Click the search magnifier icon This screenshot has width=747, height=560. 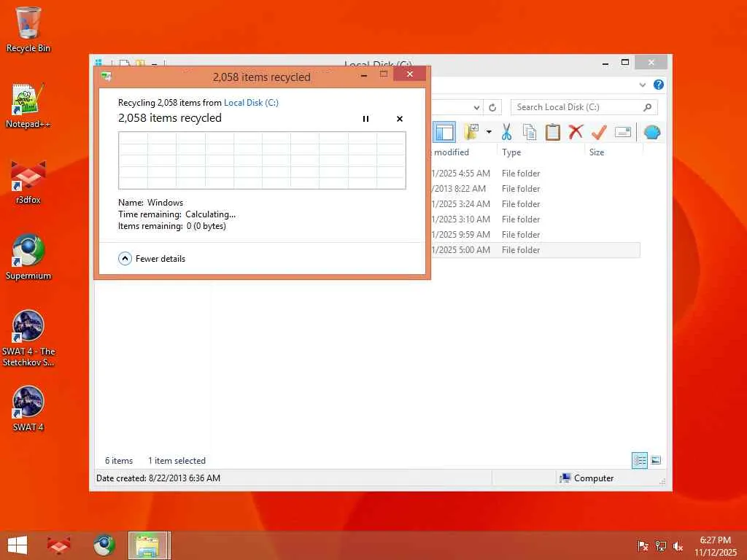coord(648,107)
